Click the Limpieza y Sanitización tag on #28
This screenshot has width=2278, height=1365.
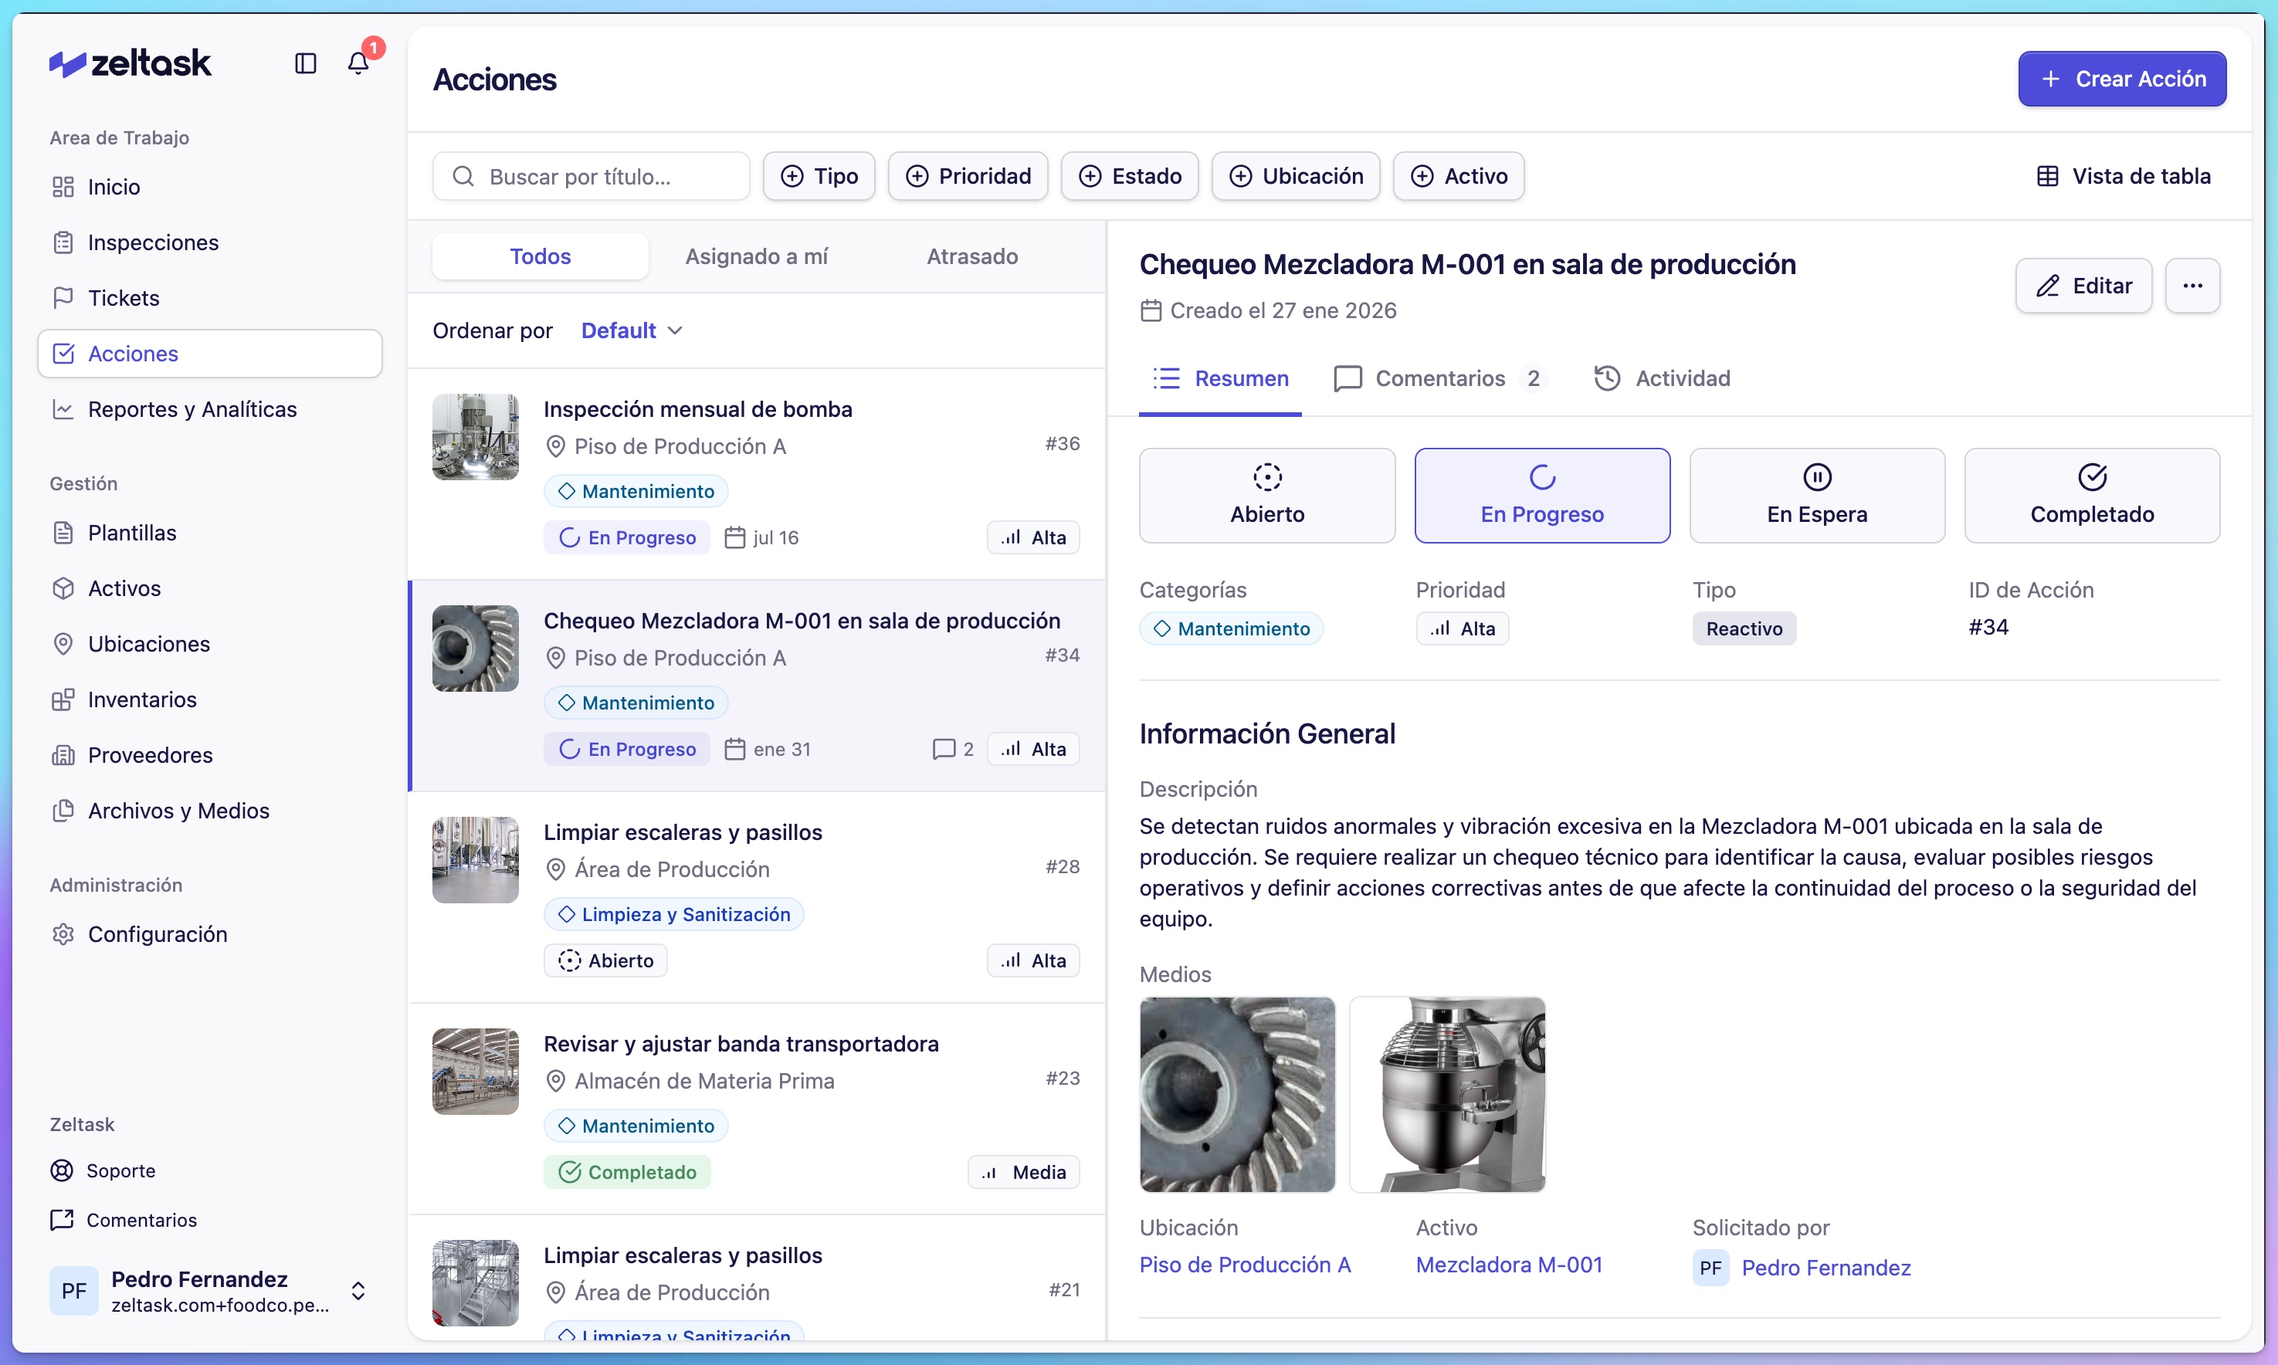[x=673, y=914]
